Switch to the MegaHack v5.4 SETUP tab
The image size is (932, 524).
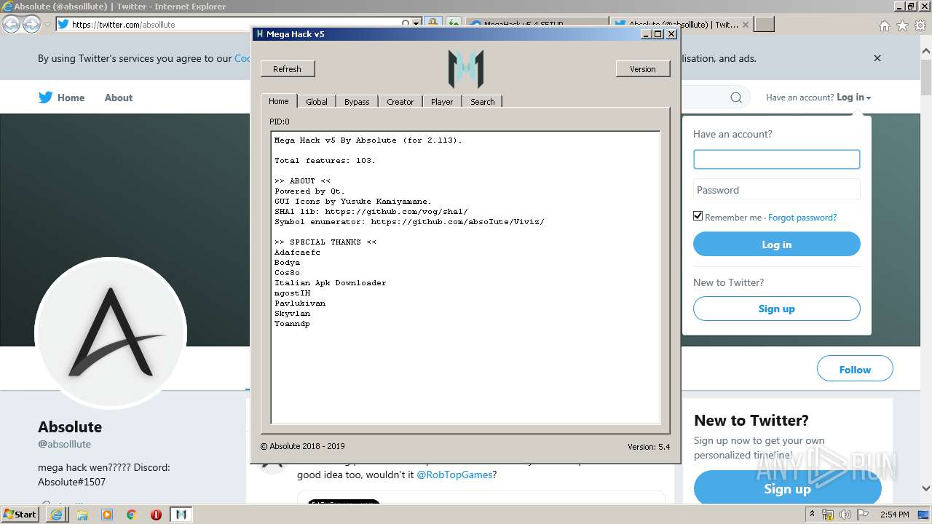pos(537,24)
